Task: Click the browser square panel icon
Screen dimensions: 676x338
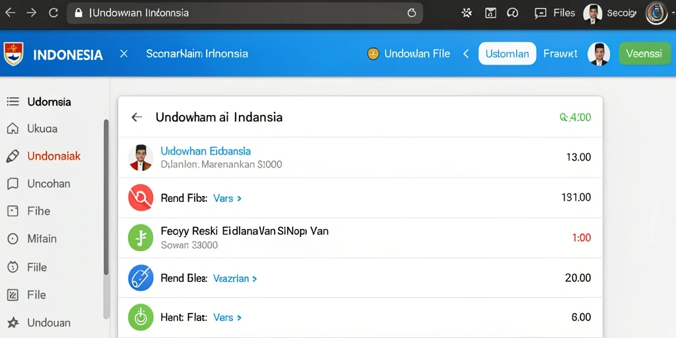Action: tap(490, 13)
